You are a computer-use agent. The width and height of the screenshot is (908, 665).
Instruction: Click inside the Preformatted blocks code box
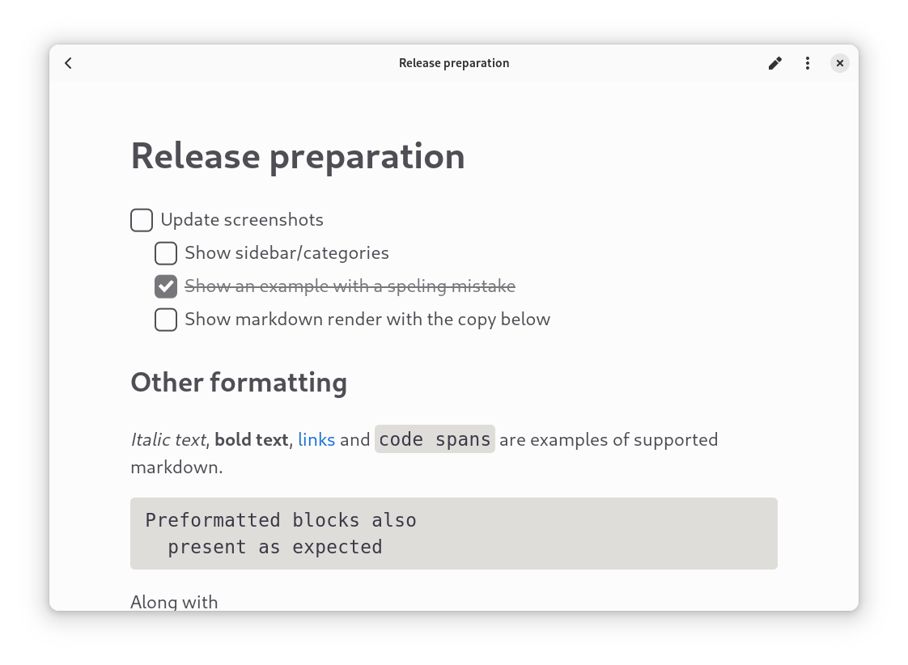[453, 533]
